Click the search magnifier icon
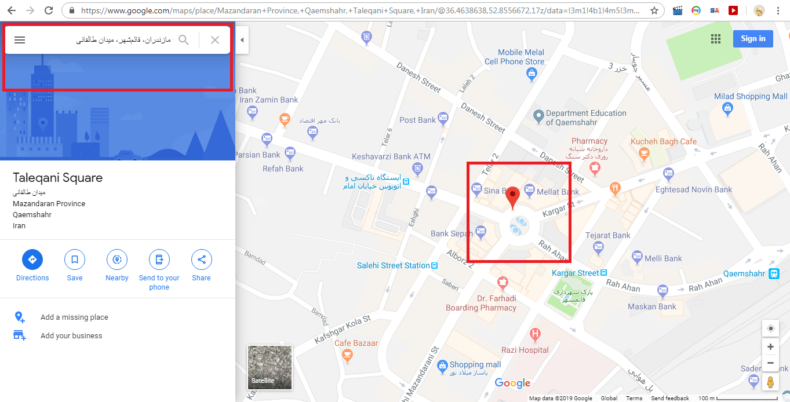This screenshot has width=790, height=402. pyautogui.click(x=184, y=40)
